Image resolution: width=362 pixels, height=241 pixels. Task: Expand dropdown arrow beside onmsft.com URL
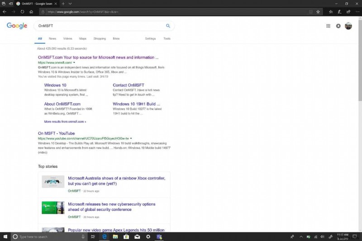point(74,62)
